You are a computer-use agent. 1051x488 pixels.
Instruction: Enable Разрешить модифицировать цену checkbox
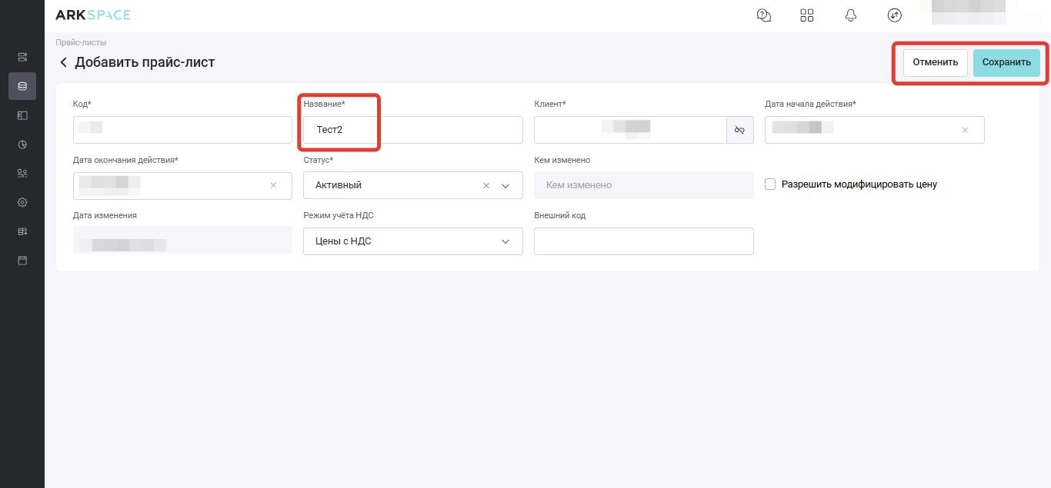770,184
